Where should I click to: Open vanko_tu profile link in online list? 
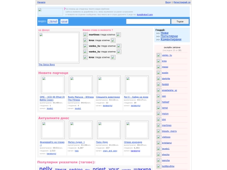click(x=167, y=55)
